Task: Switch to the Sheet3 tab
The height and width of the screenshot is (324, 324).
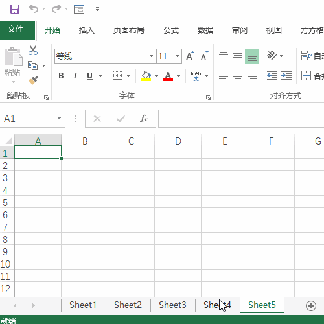Action: pyautogui.click(x=172, y=305)
